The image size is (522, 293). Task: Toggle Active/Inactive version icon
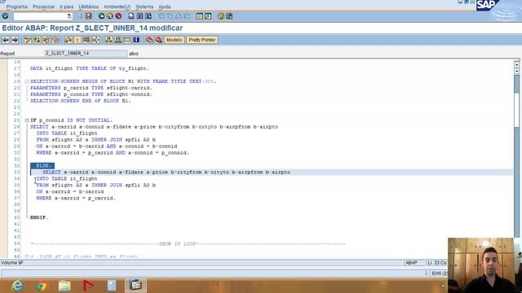click(x=37, y=40)
